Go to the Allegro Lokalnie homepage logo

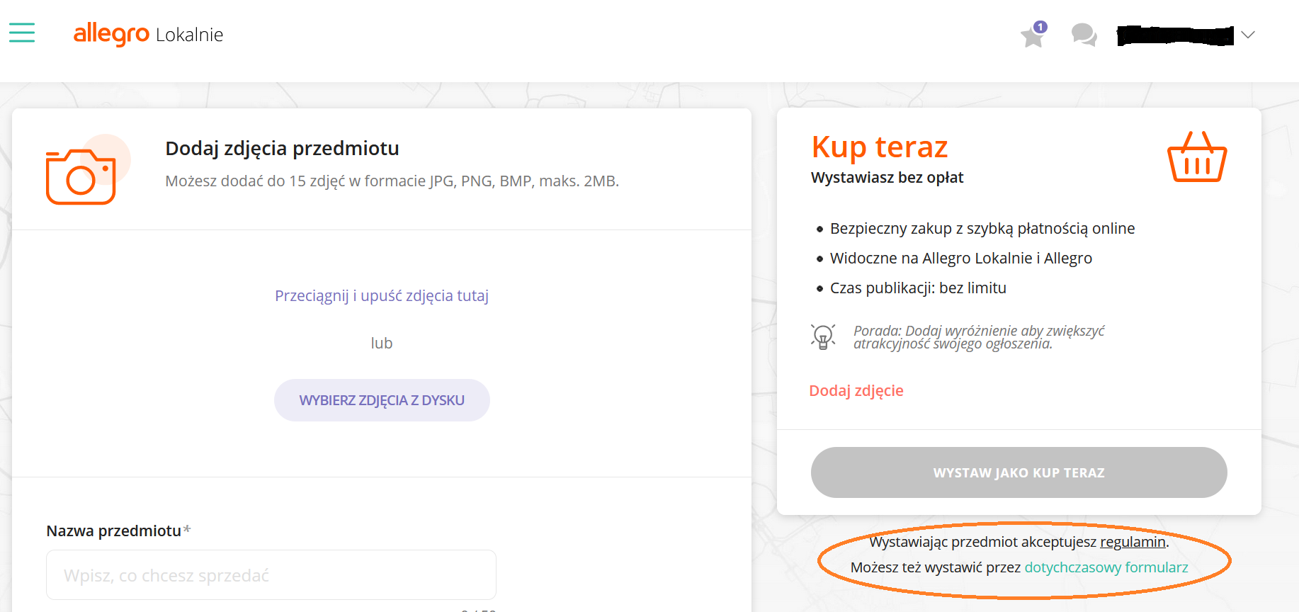(x=148, y=34)
